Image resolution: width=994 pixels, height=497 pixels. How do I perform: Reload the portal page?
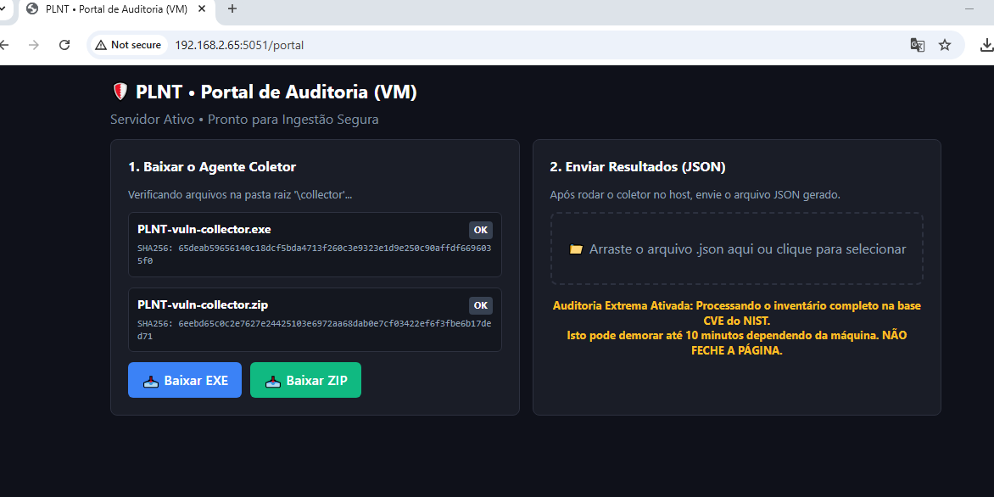coord(64,45)
